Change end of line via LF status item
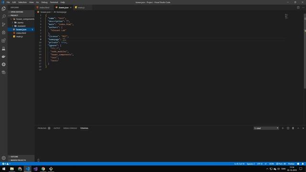This screenshot has height=172, width=306. click(x=266, y=164)
